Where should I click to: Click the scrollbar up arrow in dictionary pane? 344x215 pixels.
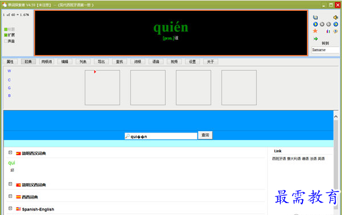coord(336,117)
